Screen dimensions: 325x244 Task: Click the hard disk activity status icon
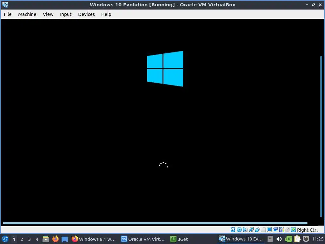(x=233, y=230)
